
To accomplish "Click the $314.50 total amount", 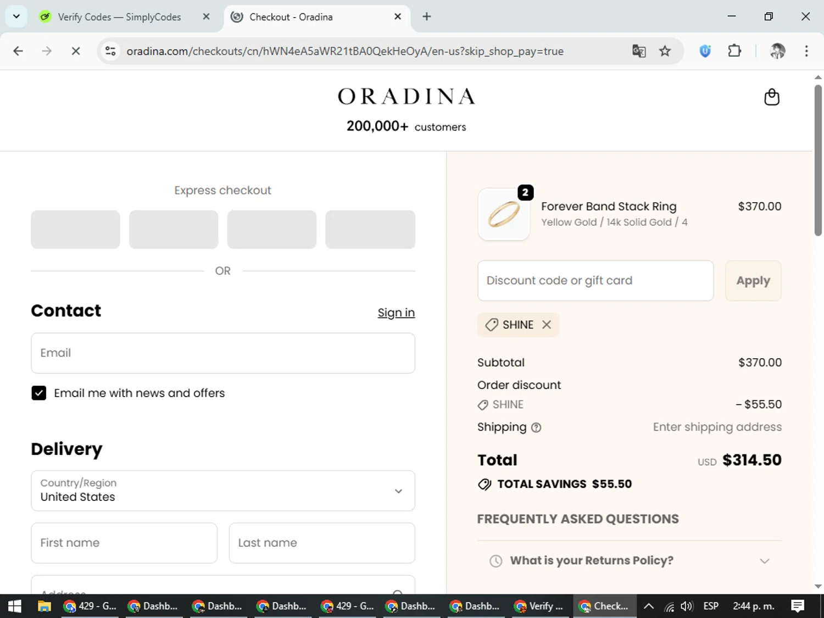I will (752, 460).
